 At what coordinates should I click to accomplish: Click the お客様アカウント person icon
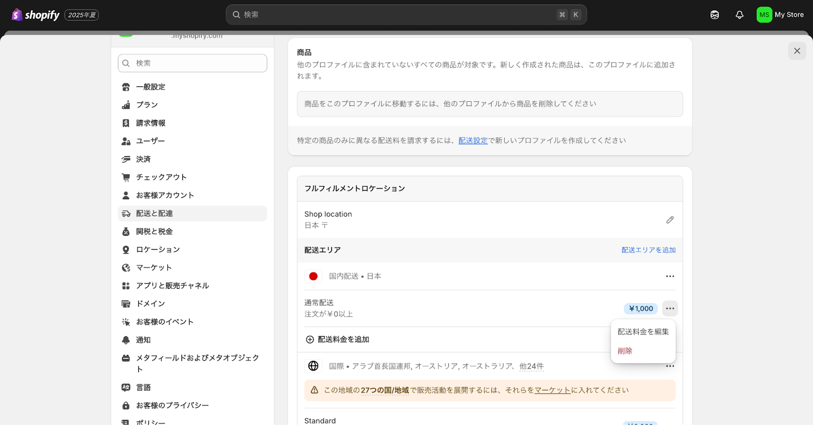click(x=126, y=195)
